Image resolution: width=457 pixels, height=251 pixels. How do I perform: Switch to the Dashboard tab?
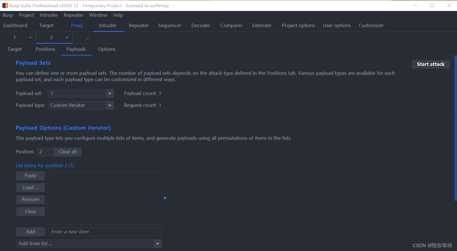(15, 25)
